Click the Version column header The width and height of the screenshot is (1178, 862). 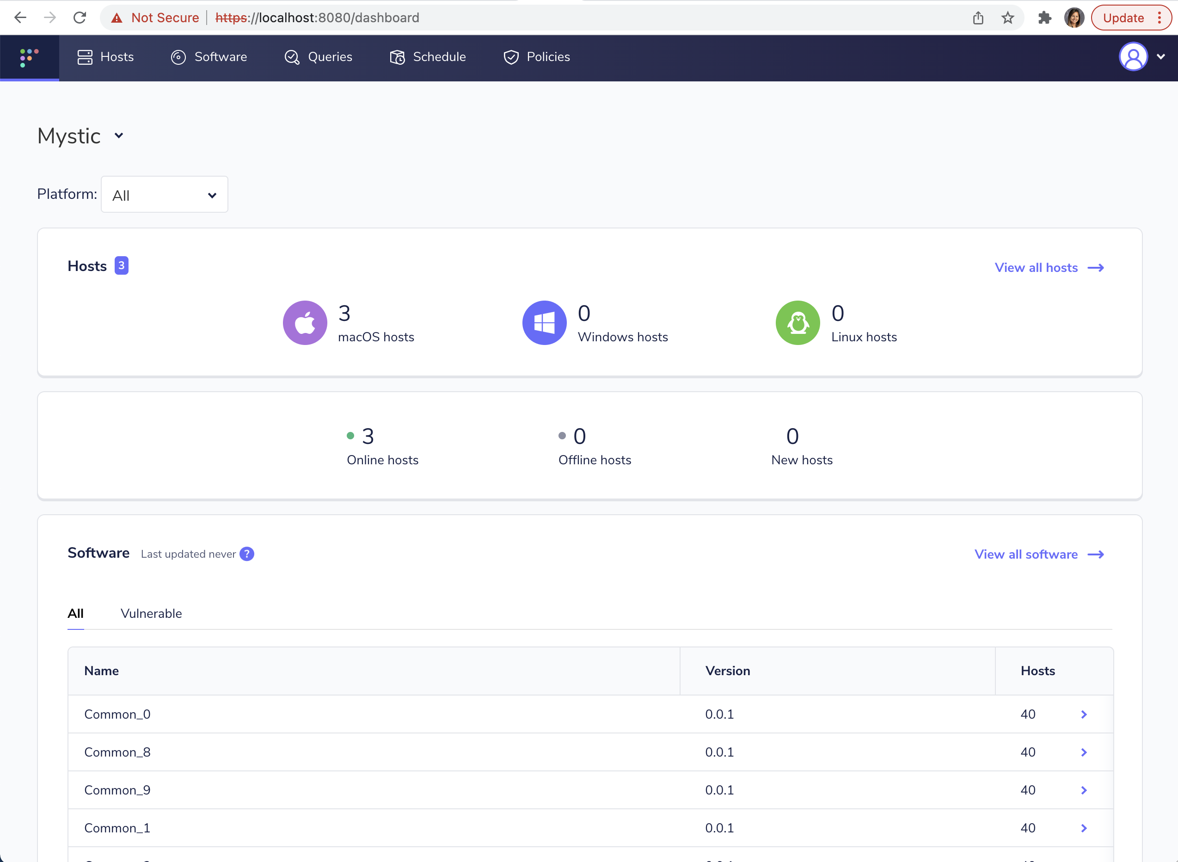coord(728,671)
